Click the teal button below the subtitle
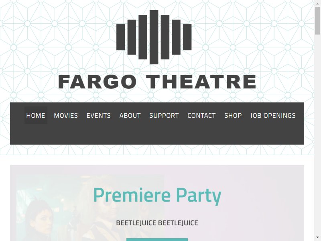The width and height of the screenshot is (321, 241). point(157,239)
